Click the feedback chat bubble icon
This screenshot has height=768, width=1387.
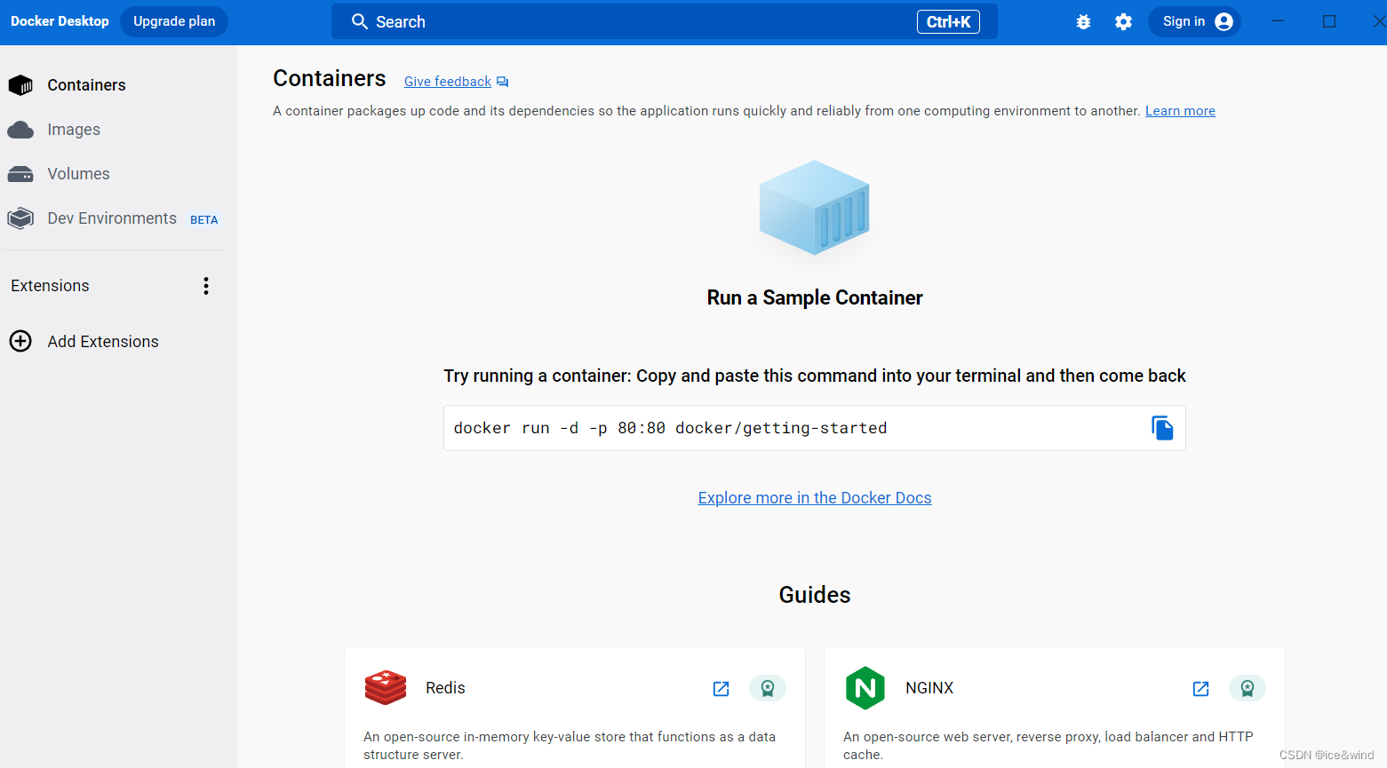point(503,82)
